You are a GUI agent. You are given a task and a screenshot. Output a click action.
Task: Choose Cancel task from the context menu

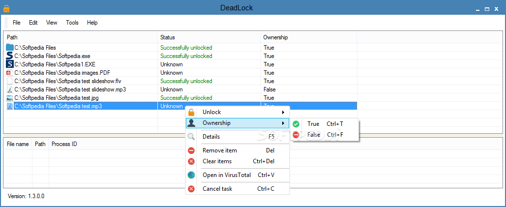point(237,189)
